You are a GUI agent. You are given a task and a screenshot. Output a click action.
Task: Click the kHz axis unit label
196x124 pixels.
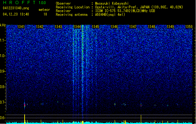pos(3,25)
